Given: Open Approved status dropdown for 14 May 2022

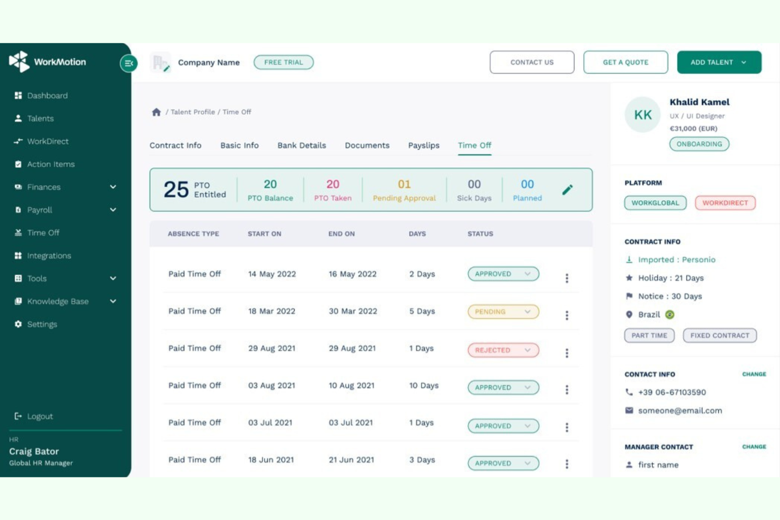Looking at the screenshot, I should pos(503,274).
